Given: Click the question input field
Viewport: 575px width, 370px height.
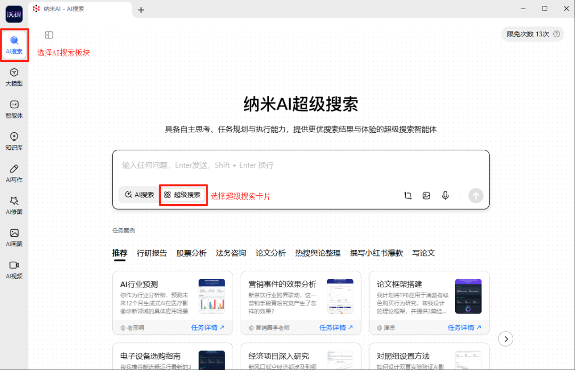Looking at the screenshot, I should [301, 166].
